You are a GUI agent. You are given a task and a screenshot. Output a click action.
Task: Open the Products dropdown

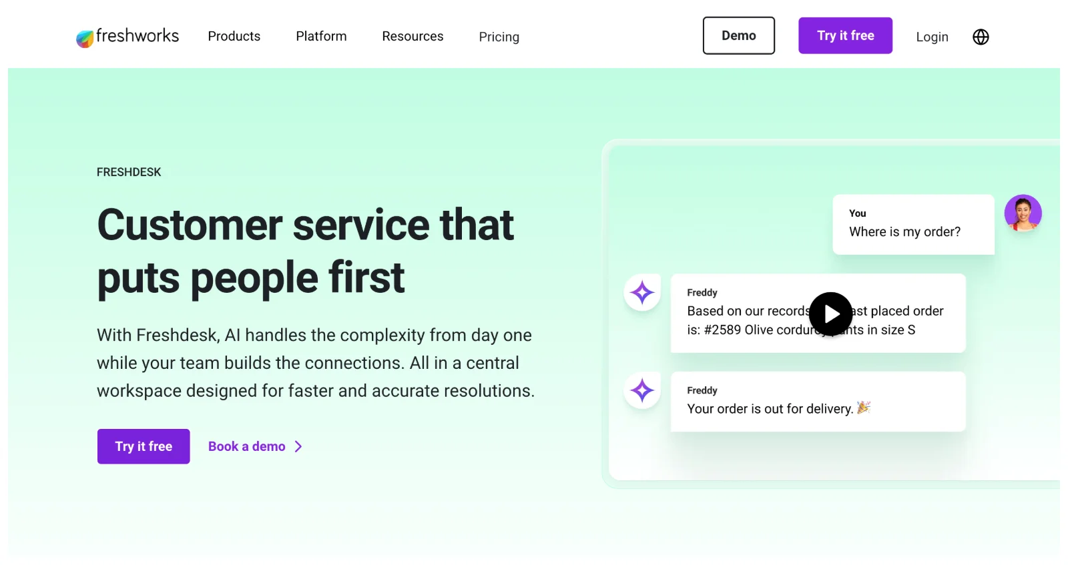tap(234, 36)
